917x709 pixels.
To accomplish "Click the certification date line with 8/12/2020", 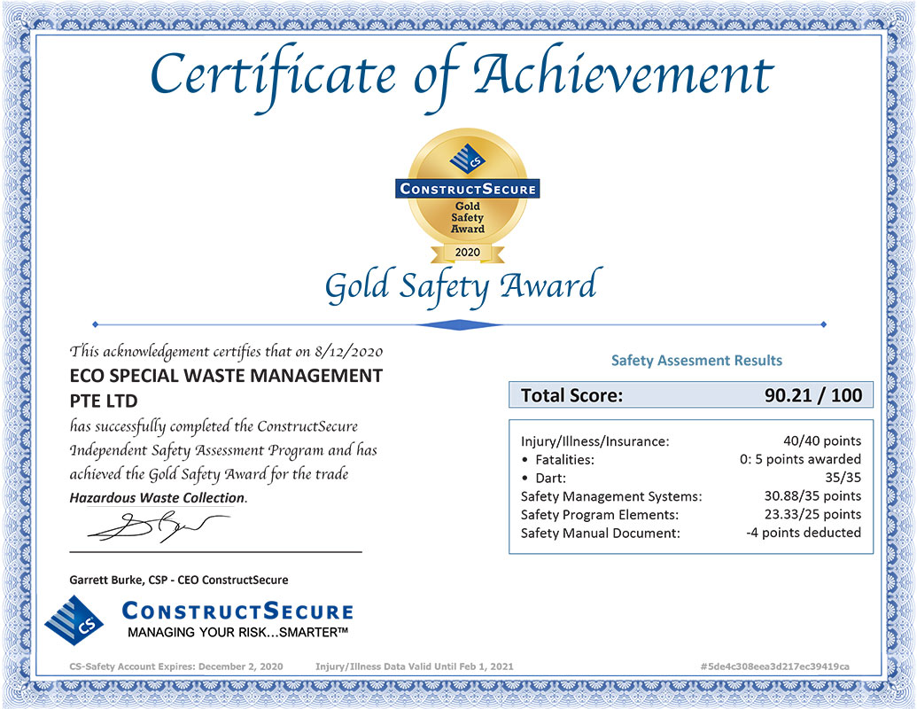I will click(226, 352).
